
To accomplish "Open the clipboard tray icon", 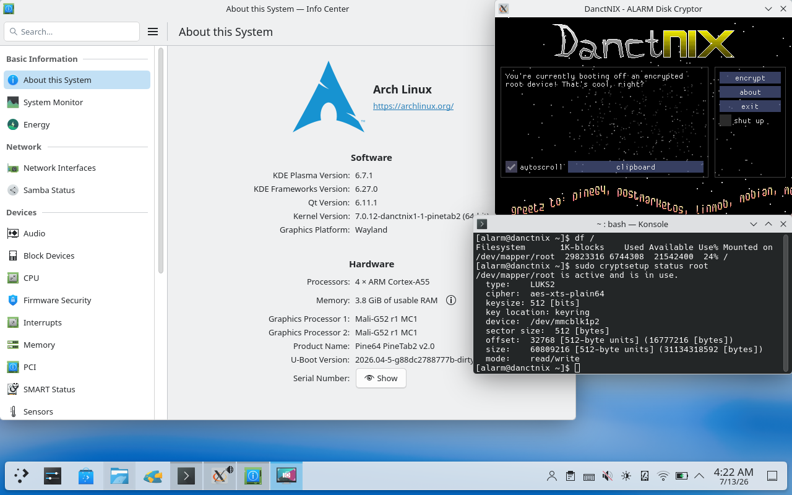I will tap(570, 476).
